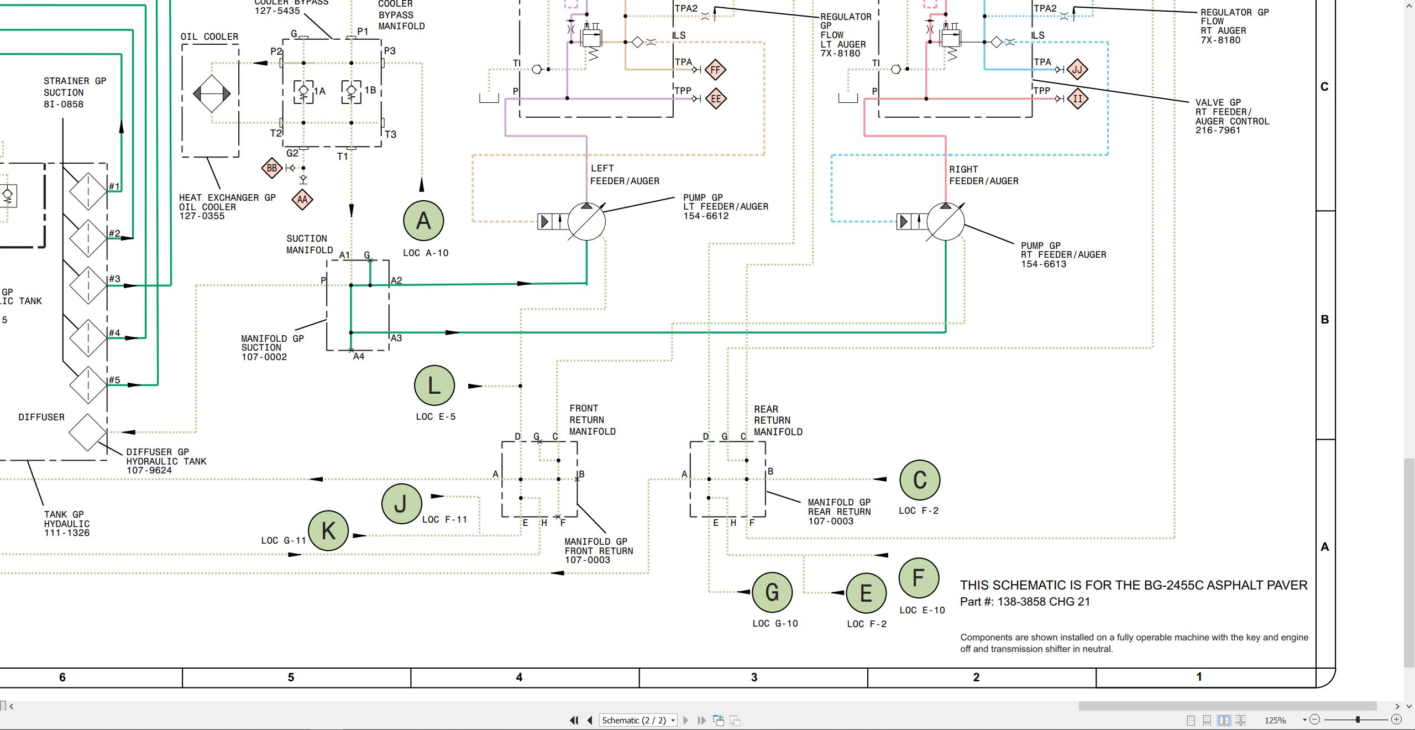Click green connector circle F
1415x730 pixels.
pyautogui.click(x=919, y=578)
